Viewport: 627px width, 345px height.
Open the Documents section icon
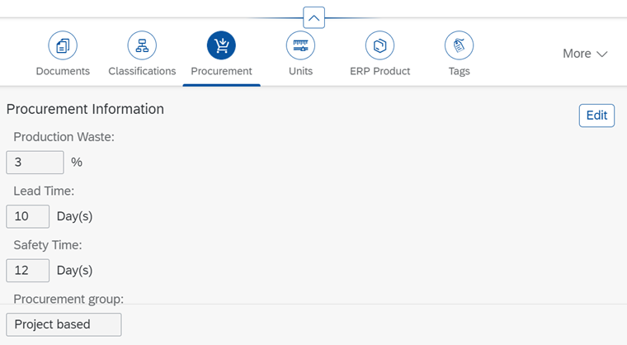[x=63, y=45]
